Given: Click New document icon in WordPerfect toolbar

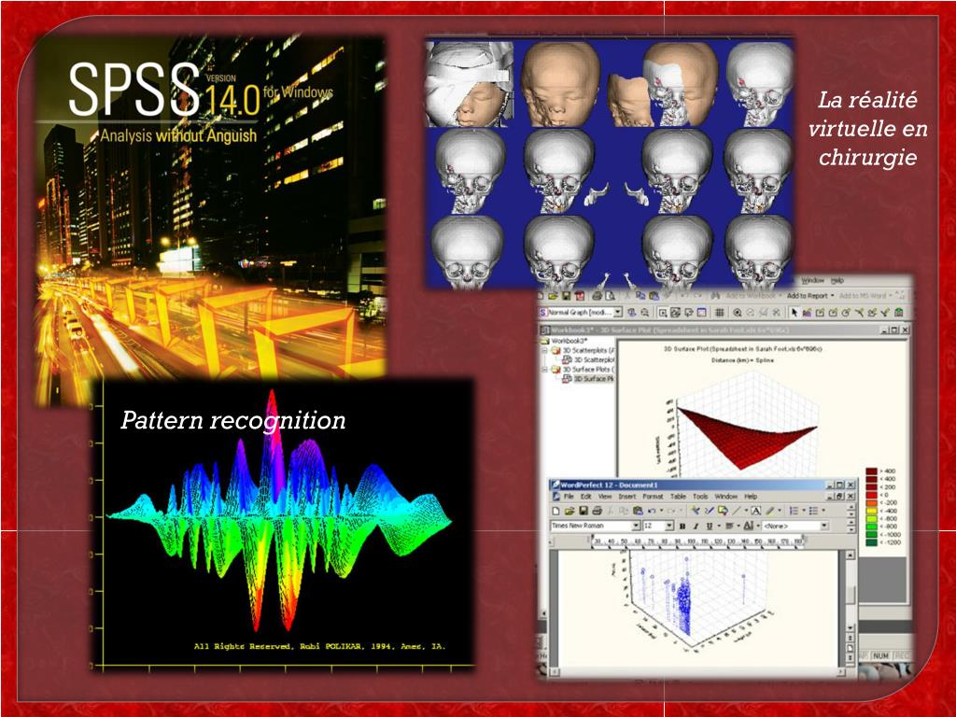Looking at the screenshot, I should (x=557, y=511).
